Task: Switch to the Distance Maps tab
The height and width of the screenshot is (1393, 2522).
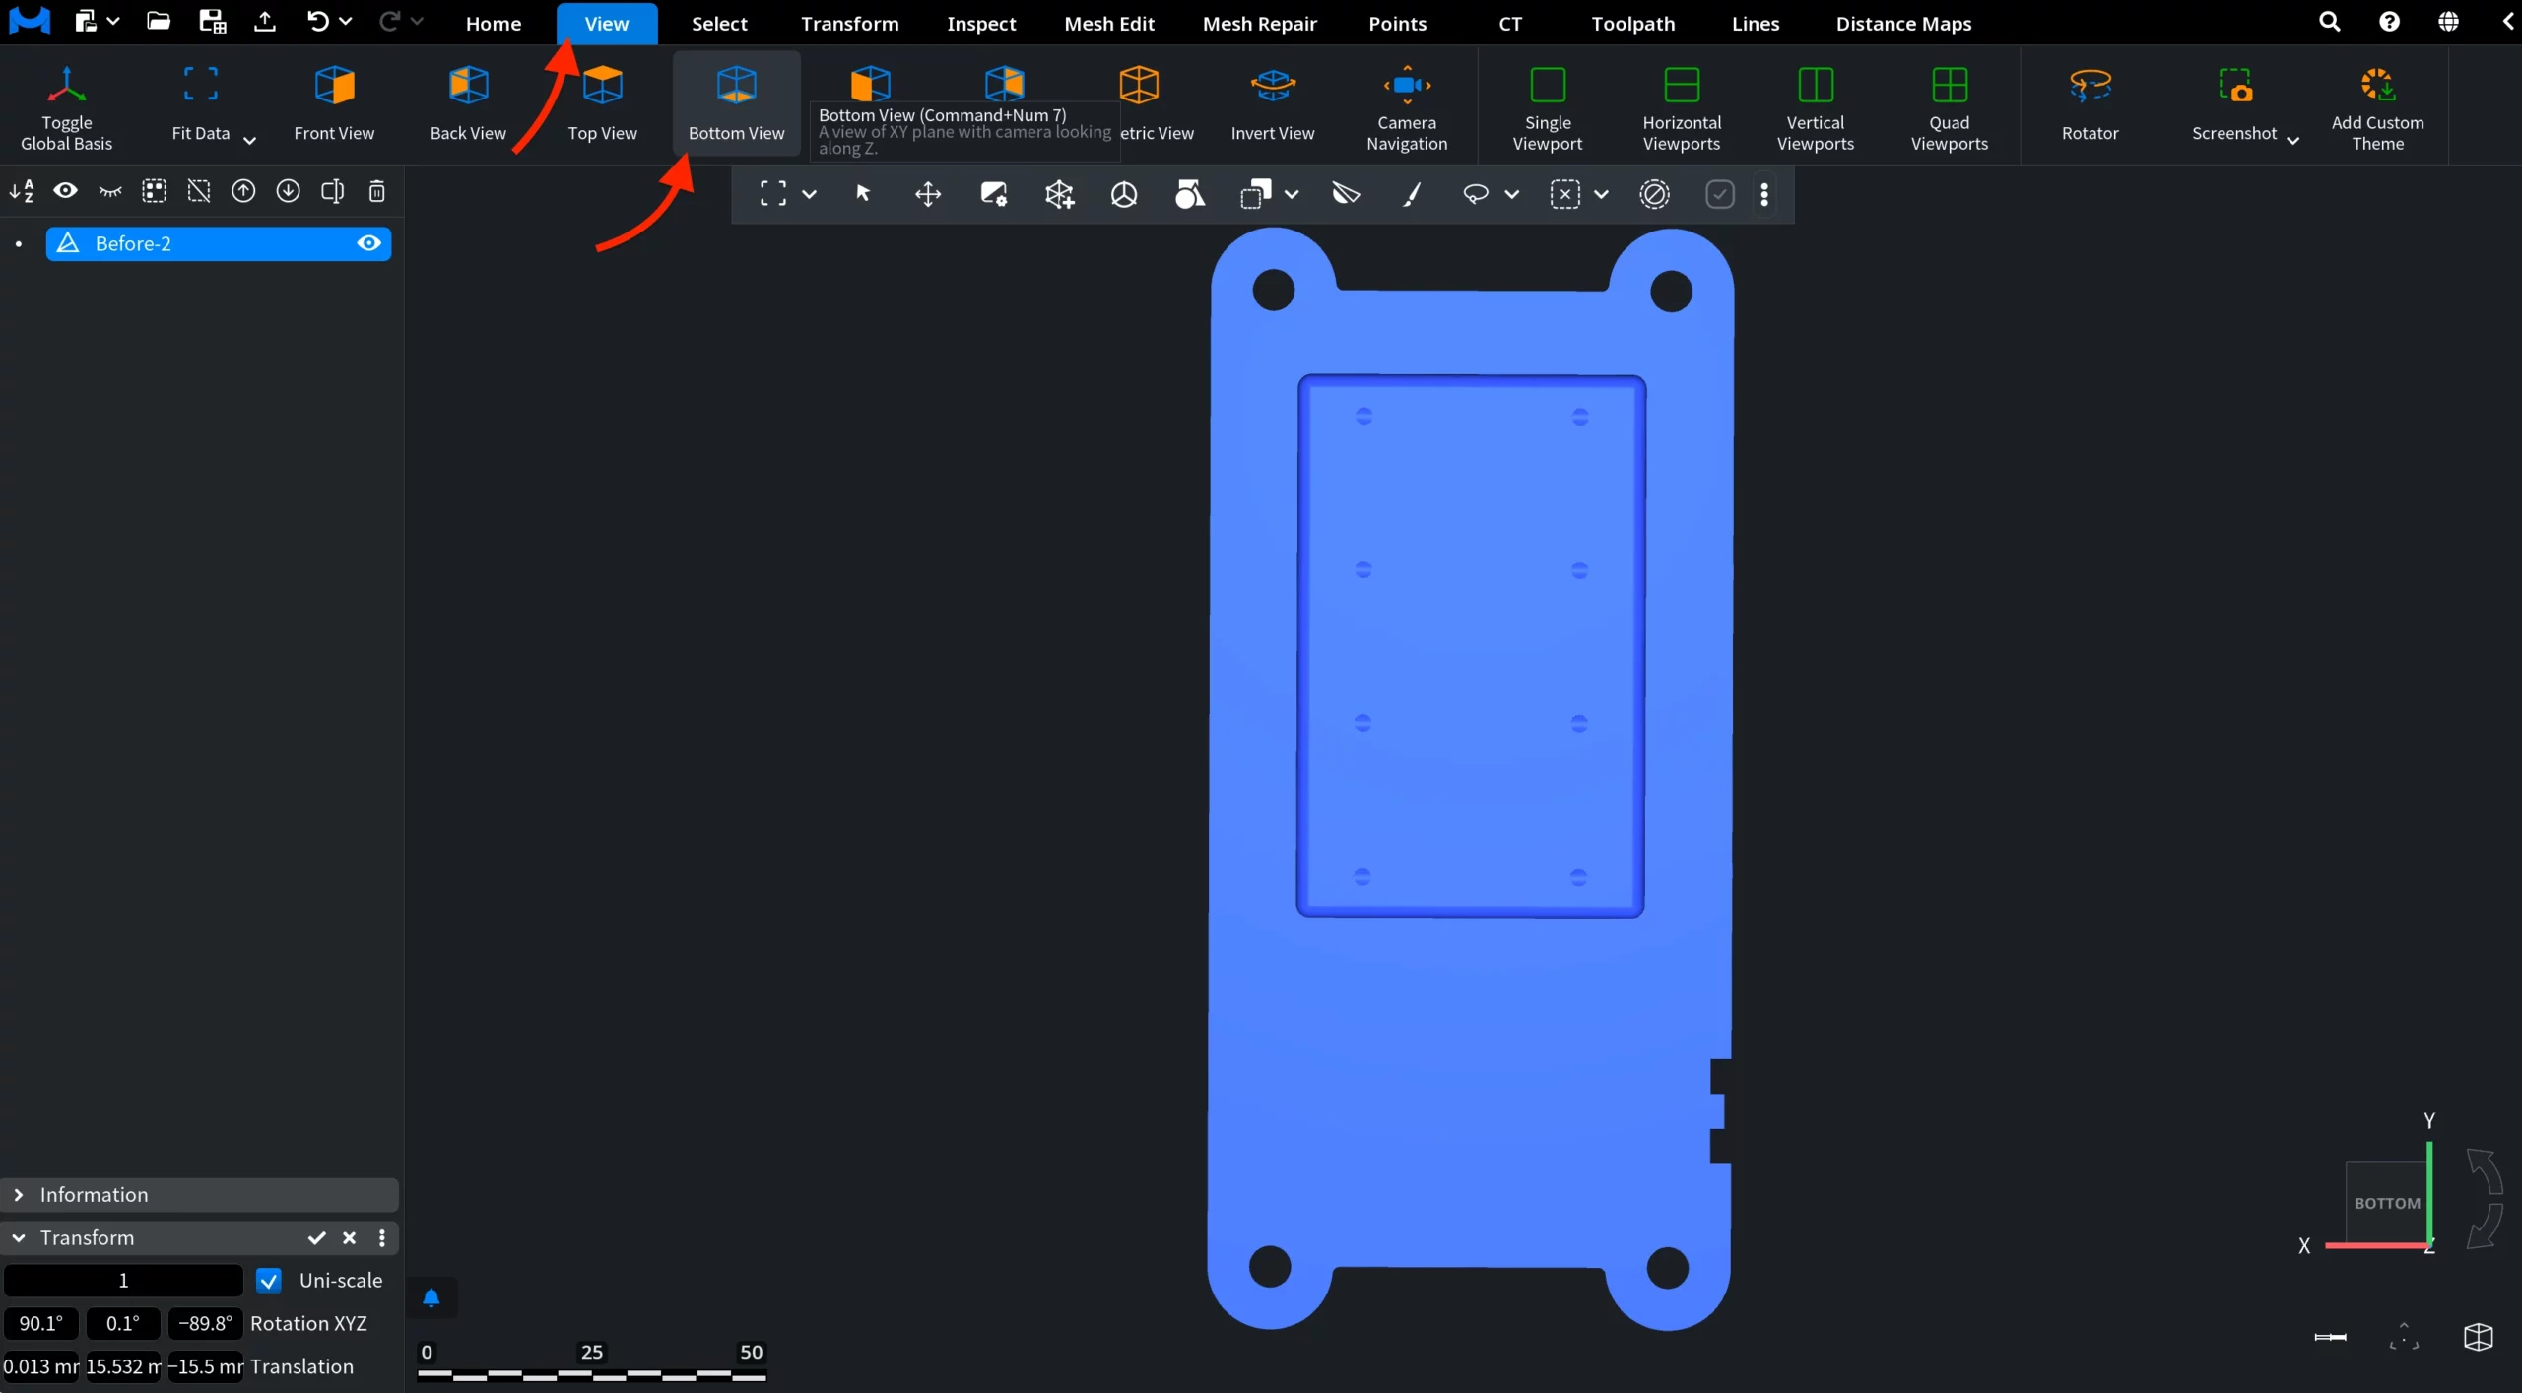Action: [1903, 23]
